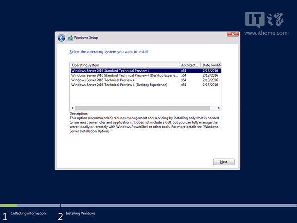The height and width of the screenshot is (223, 297).
Task: Click the x64 cell for Technical Preview 4 row
Action: click(184, 80)
